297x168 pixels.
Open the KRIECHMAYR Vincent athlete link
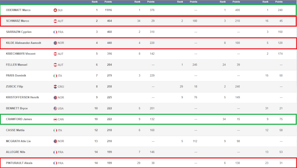20,54
